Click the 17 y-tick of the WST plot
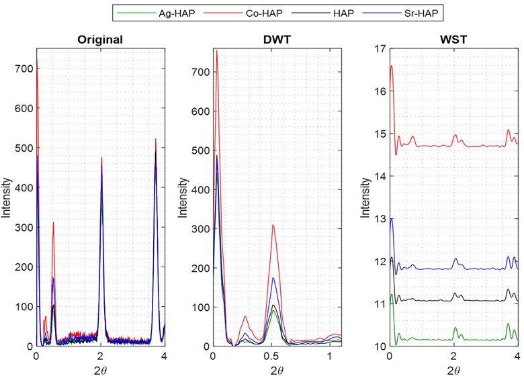 pyautogui.click(x=380, y=49)
